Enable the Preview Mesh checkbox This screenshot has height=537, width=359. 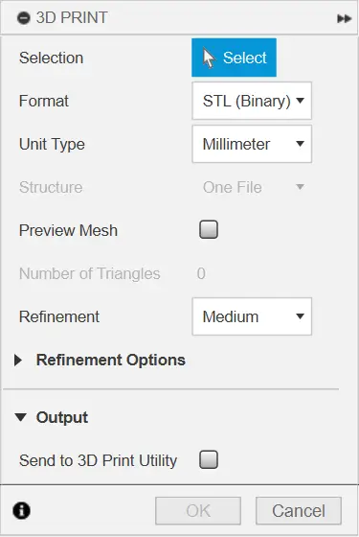[209, 229]
